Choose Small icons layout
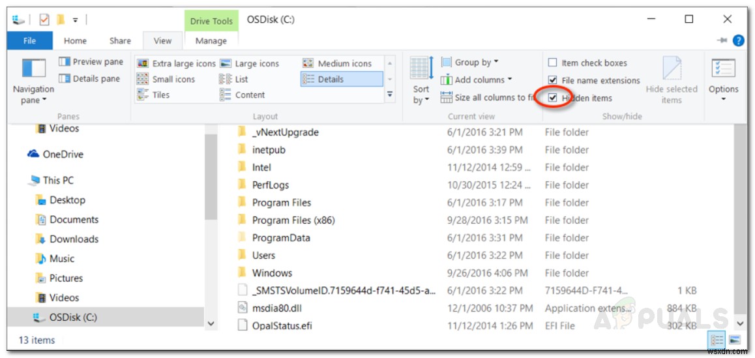Screen dimensions: 755x358 pyautogui.click(x=166, y=80)
